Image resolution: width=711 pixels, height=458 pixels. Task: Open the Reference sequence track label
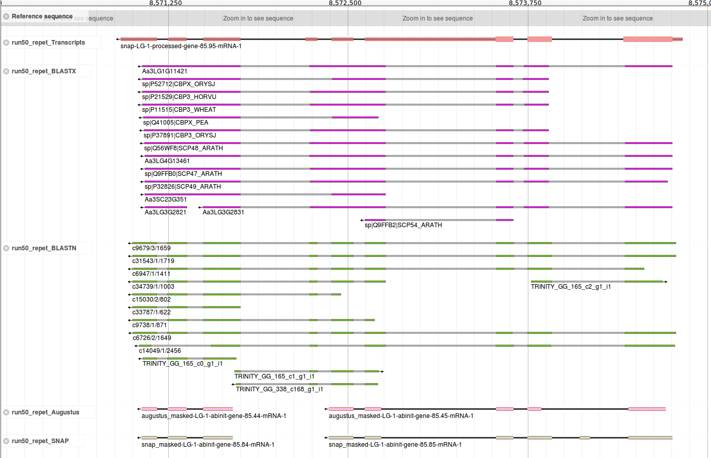(x=42, y=16)
